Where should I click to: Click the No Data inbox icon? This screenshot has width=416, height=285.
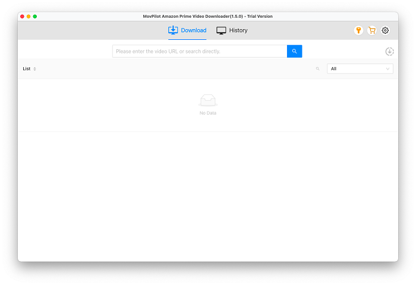click(x=207, y=100)
